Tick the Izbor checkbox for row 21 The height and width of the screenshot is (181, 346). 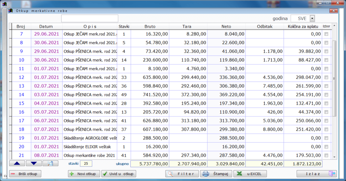click(x=326, y=155)
